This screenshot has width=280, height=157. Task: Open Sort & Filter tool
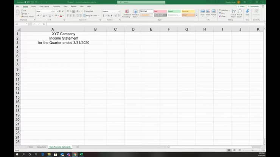point(233,14)
